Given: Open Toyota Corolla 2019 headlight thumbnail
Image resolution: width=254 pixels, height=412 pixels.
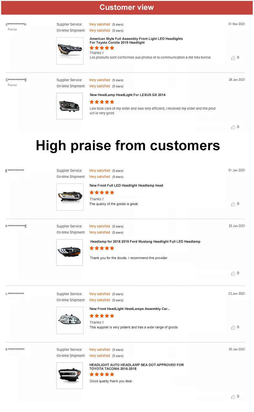Looking at the screenshot, I should tap(70, 51).
